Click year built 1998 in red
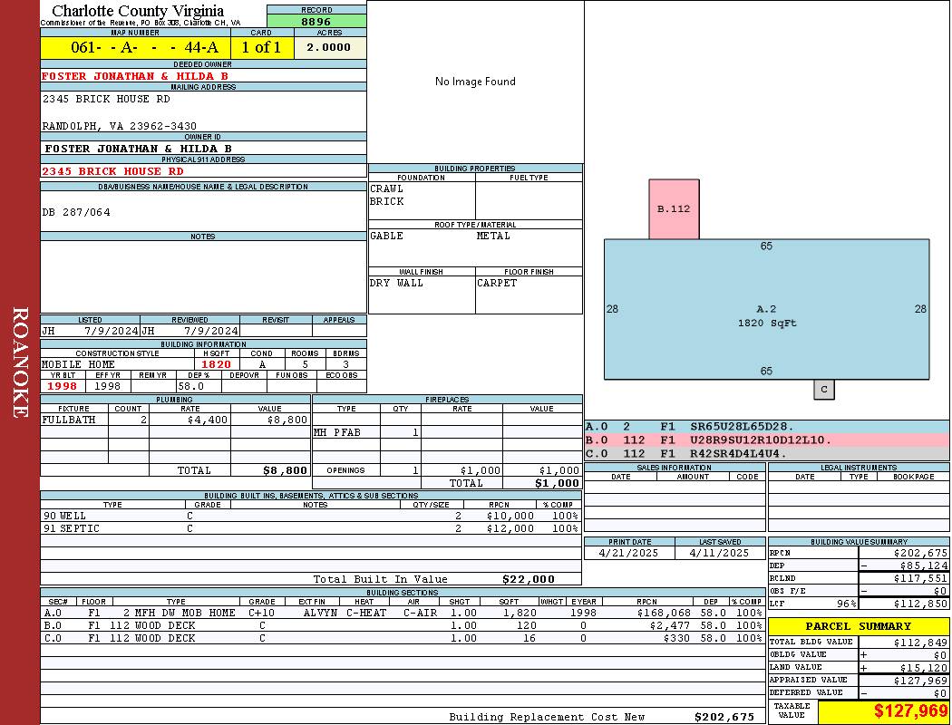Screen dimensions: 952x725 click(63, 386)
